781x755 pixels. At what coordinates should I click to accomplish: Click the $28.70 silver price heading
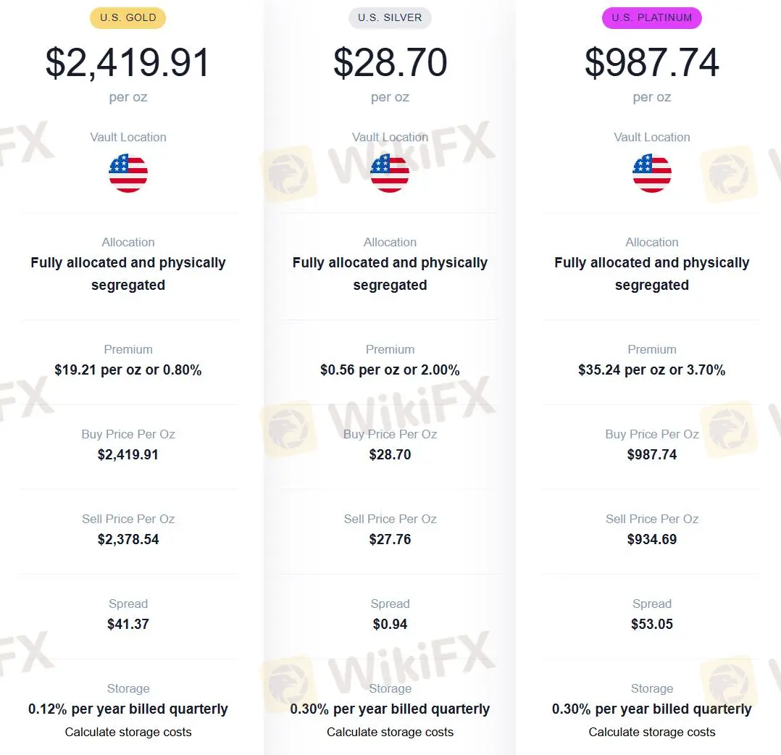(390, 62)
